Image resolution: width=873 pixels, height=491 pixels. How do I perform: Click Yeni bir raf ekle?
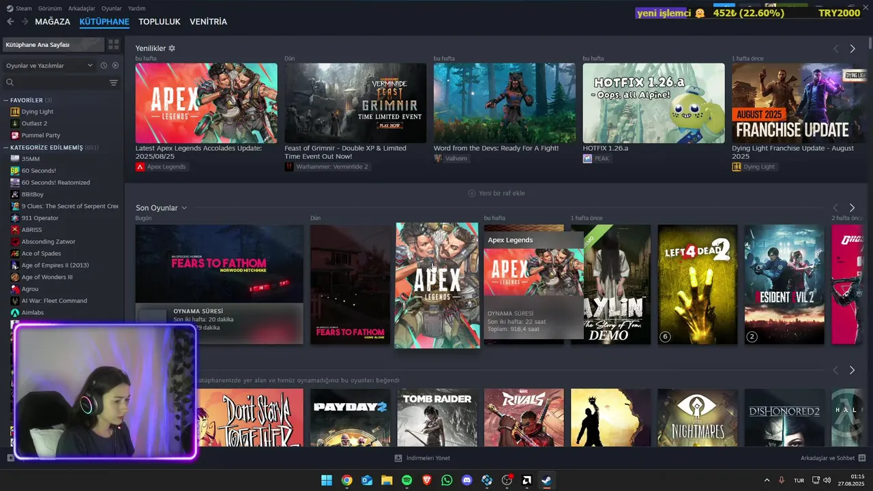(x=496, y=193)
